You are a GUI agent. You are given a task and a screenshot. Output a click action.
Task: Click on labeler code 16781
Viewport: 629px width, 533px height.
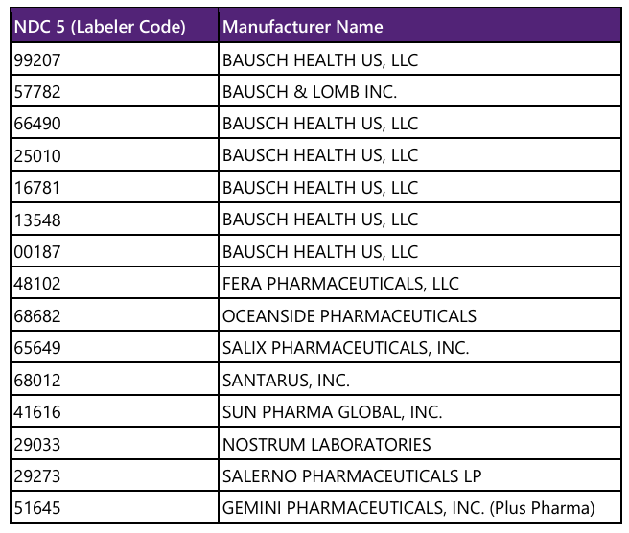click(36, 188)
